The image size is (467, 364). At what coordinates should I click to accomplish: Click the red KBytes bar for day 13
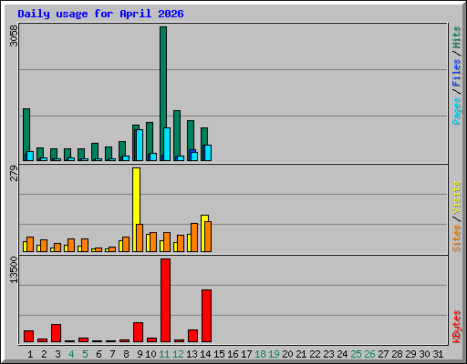(192, 336)
